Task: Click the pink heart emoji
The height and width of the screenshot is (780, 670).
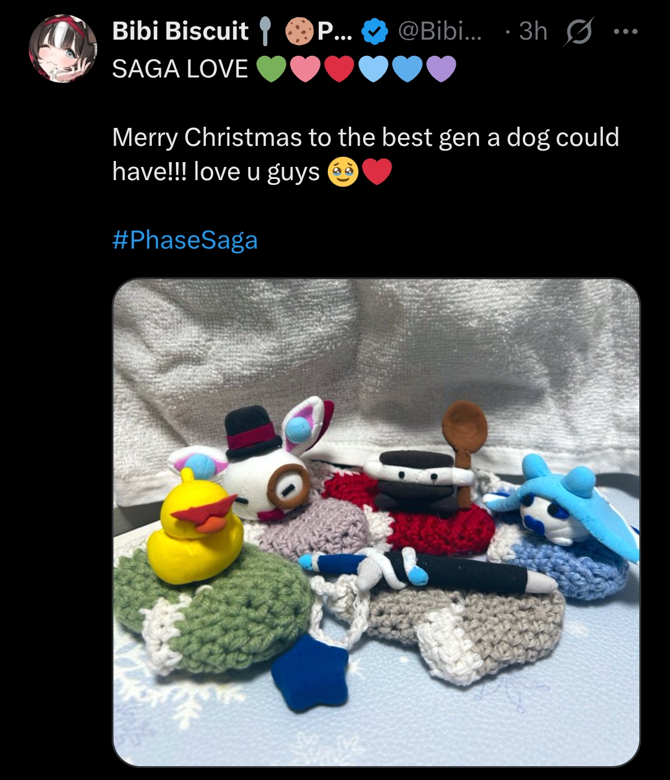Action: [306, 69]
